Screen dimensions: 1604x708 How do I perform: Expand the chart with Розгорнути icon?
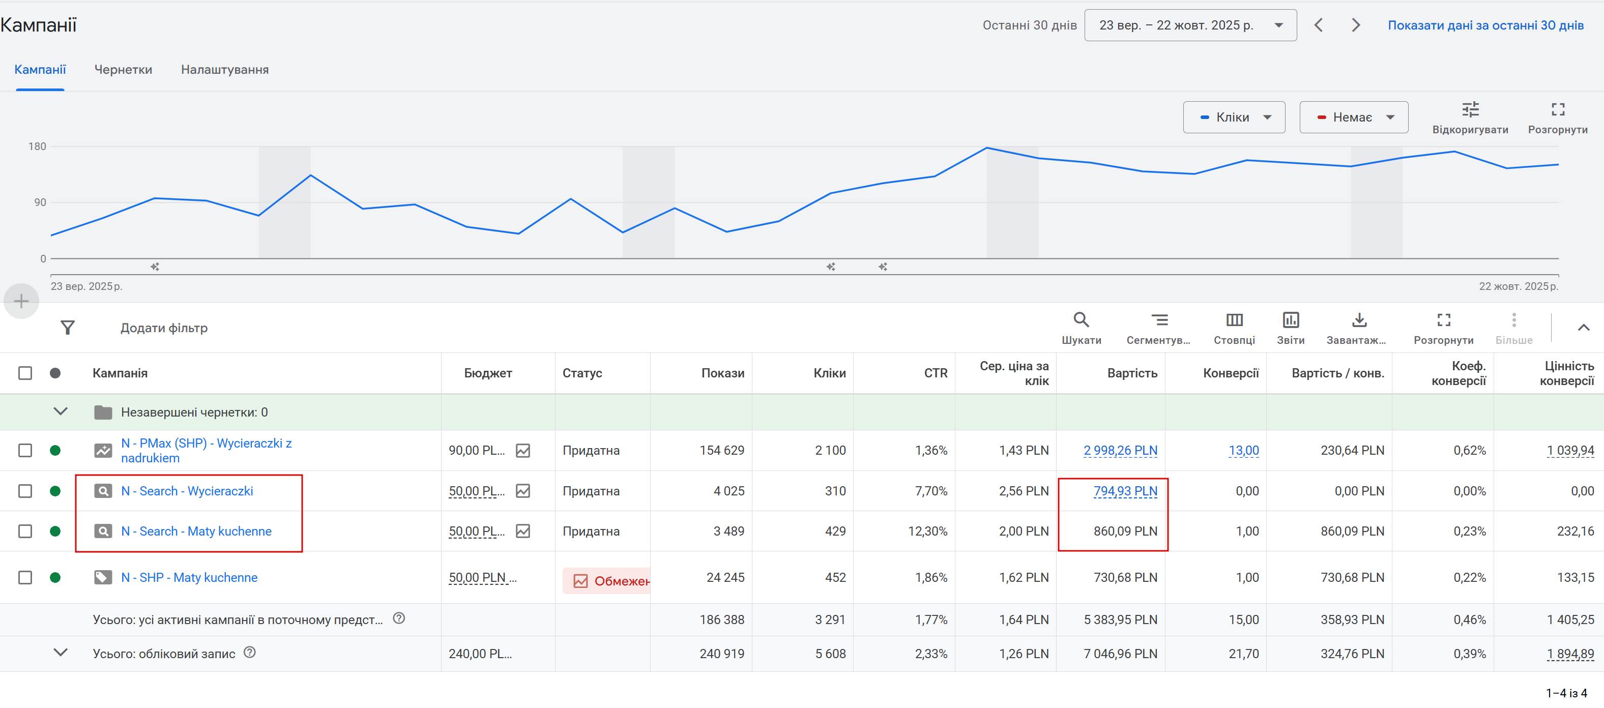coord(1557,110)
